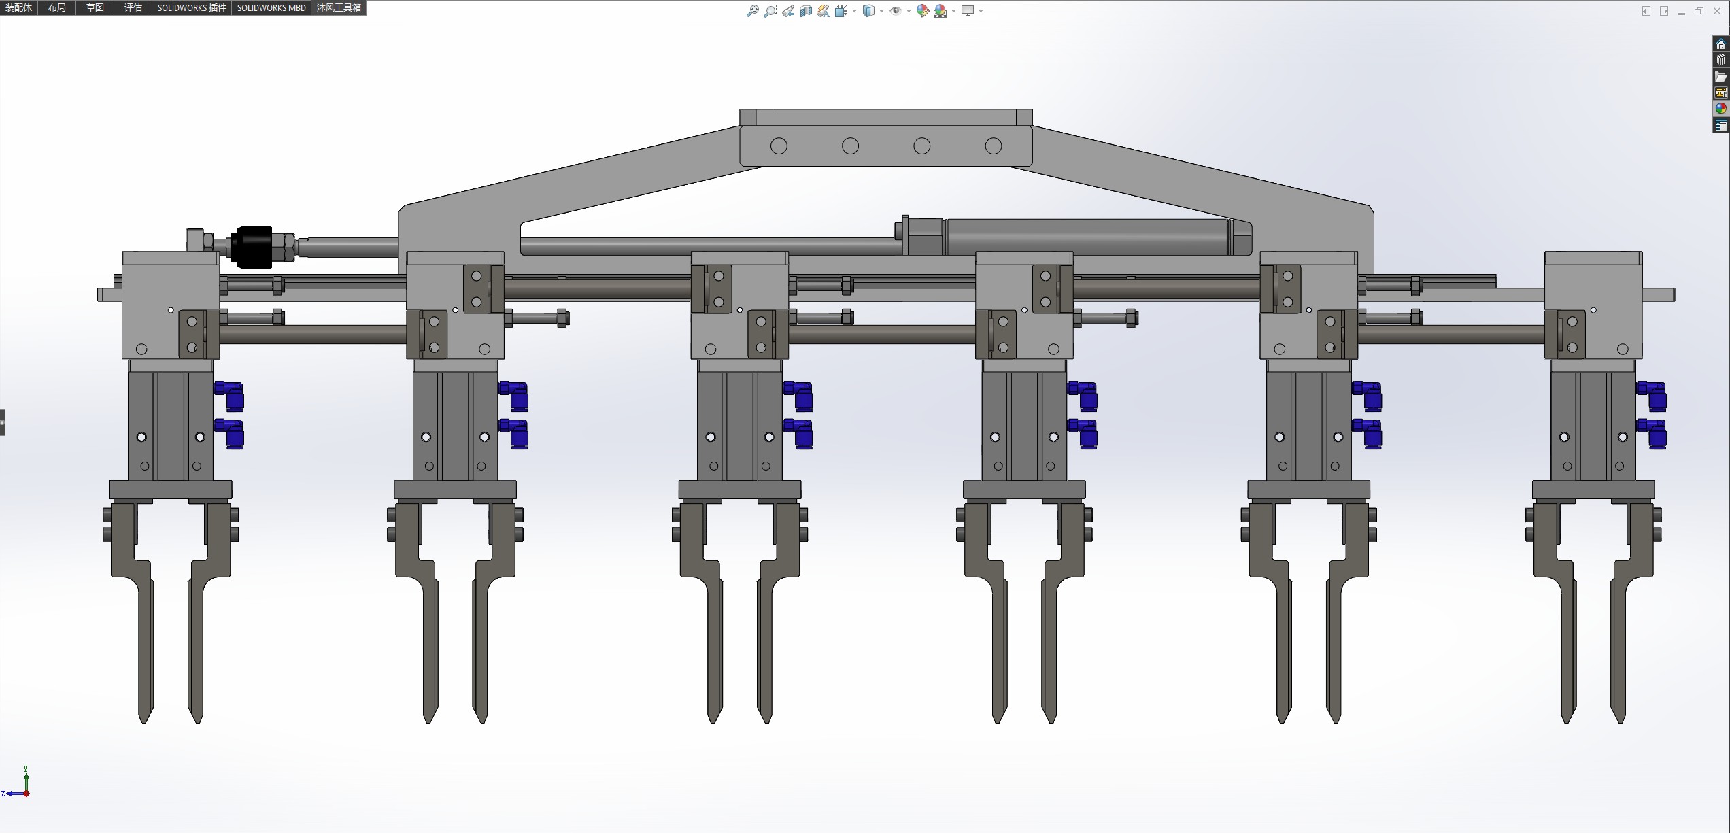Click the Edit Appearance icon
The width and height of the screenshot is (1730, 833).
pos(922,11)
